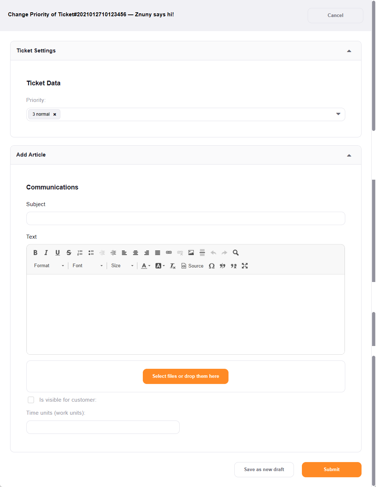
Task: Open the find and search tool
Action: (236, 253)
